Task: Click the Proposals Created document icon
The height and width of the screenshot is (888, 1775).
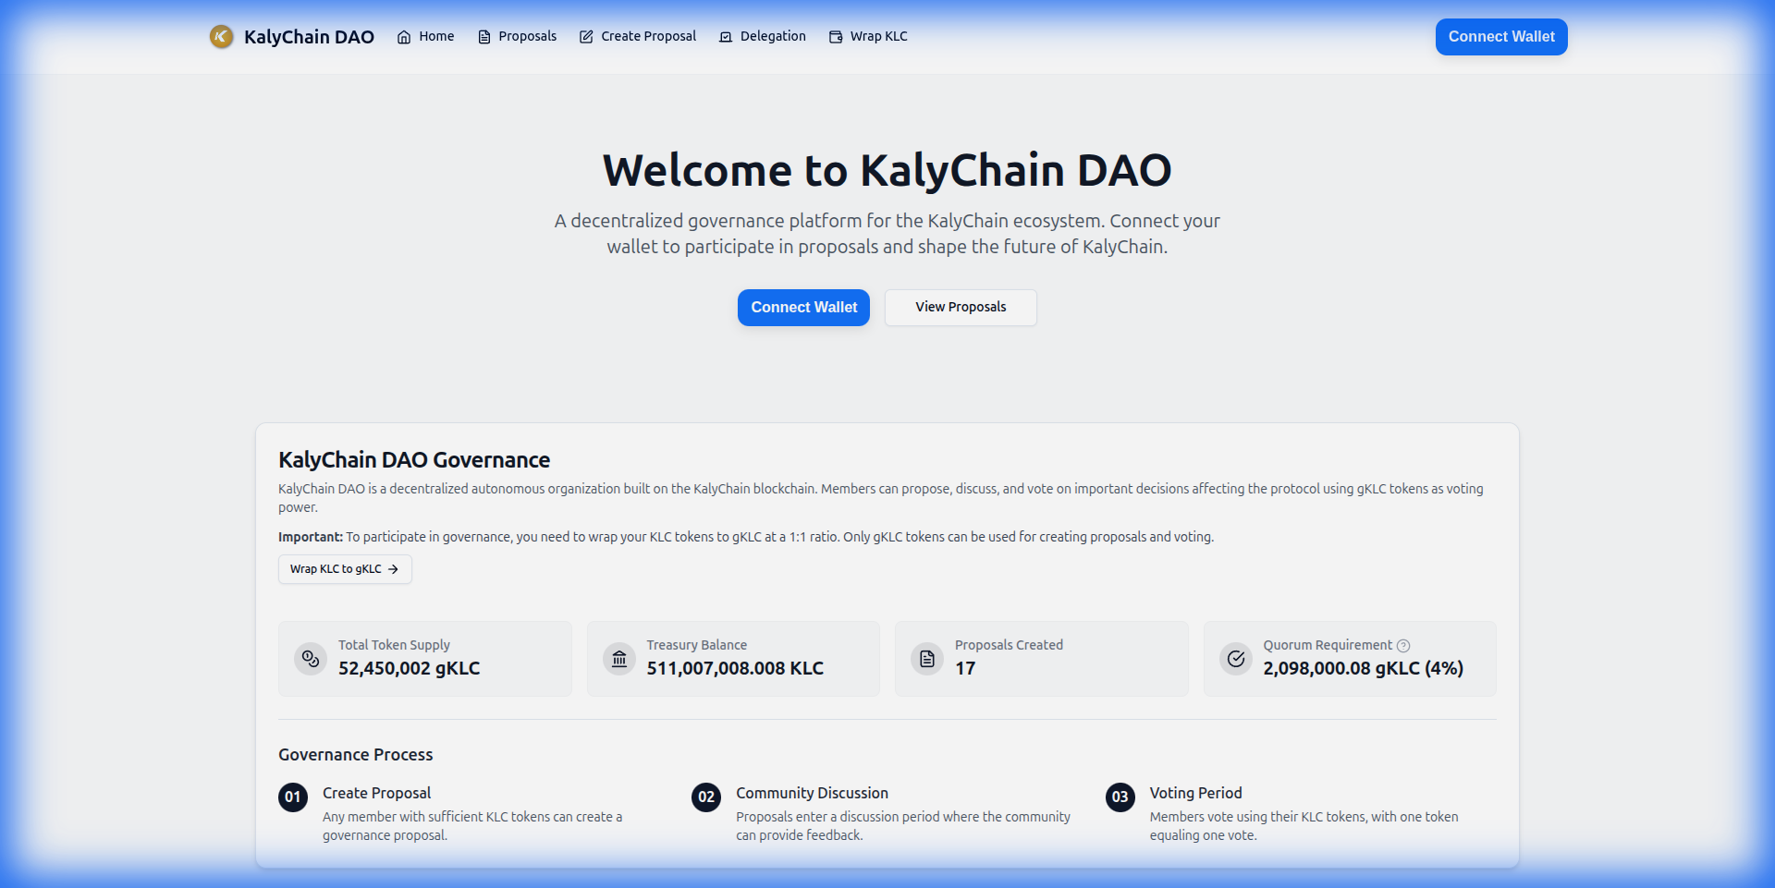Action: click(x=927, y=659)
